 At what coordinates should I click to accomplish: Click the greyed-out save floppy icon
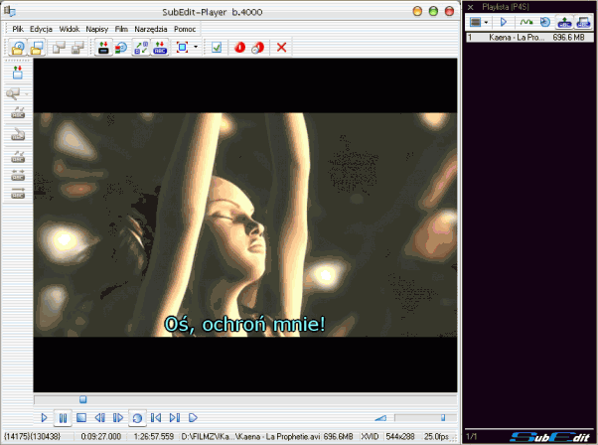pos(77,48)
